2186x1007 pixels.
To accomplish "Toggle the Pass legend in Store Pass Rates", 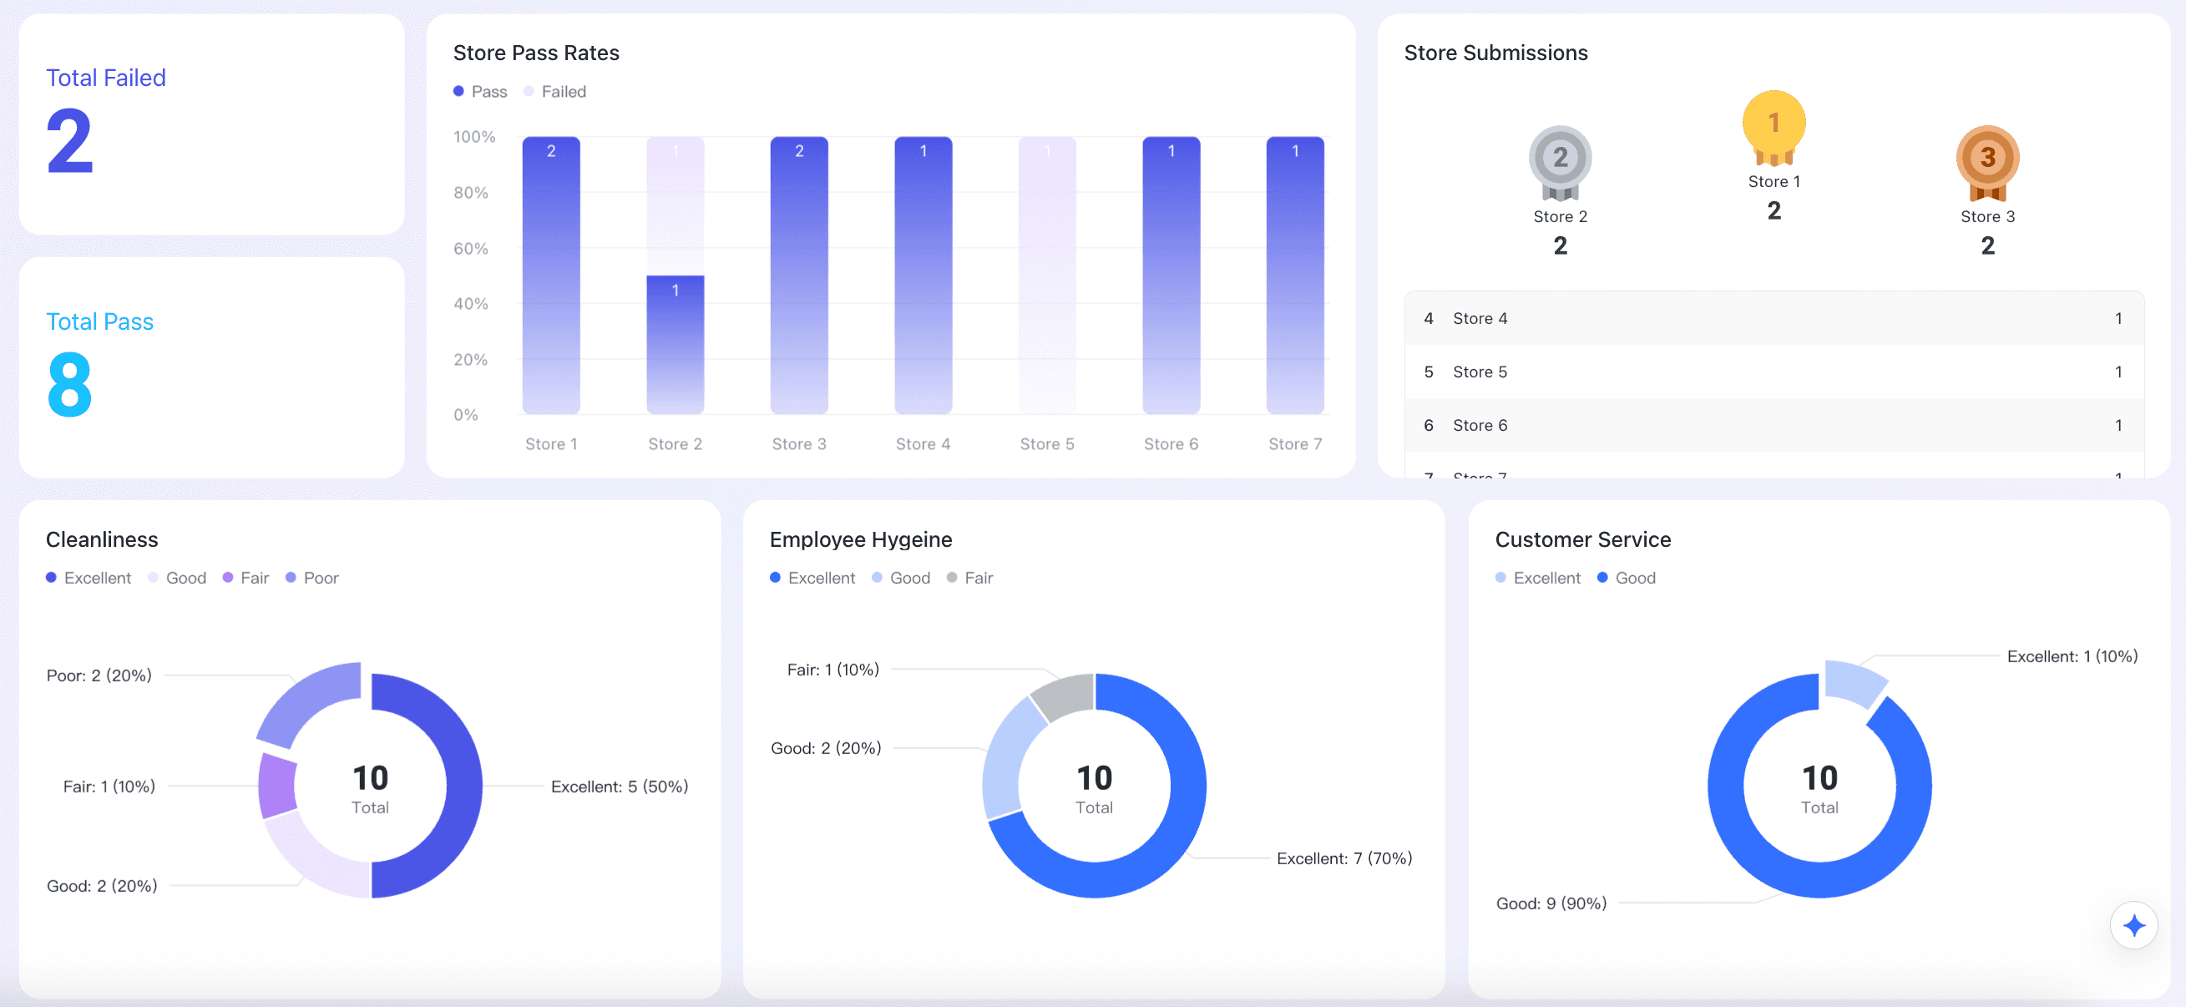I will click(x=480, y=92).
